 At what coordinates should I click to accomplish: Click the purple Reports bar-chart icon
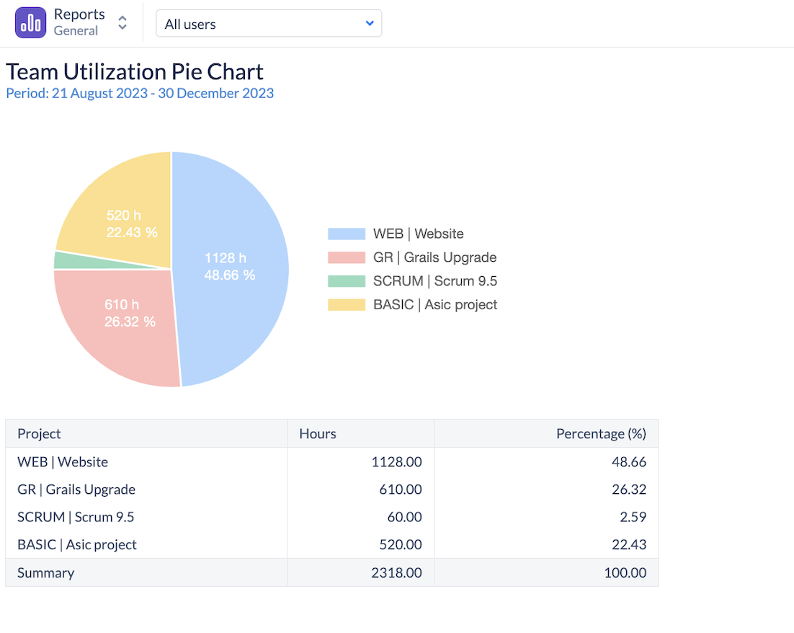click(30, 23)
